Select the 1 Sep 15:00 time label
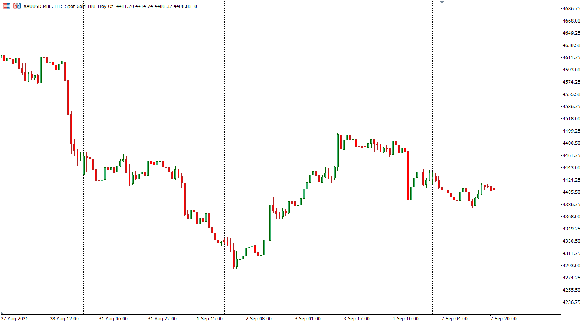The height and width of the screenshot is (323, 585). (210, 319)
